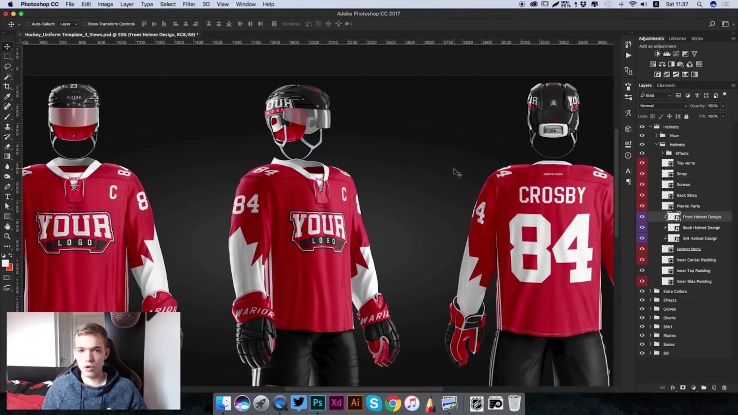Select the Gradient tool

[x=7, y=156]
